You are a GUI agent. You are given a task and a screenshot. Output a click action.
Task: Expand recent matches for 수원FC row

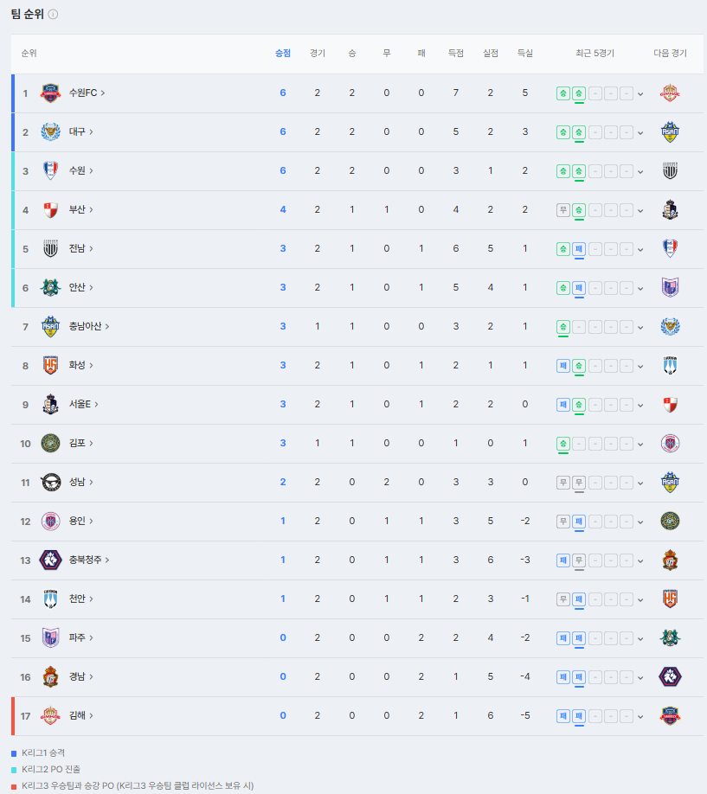click(640, 94)
